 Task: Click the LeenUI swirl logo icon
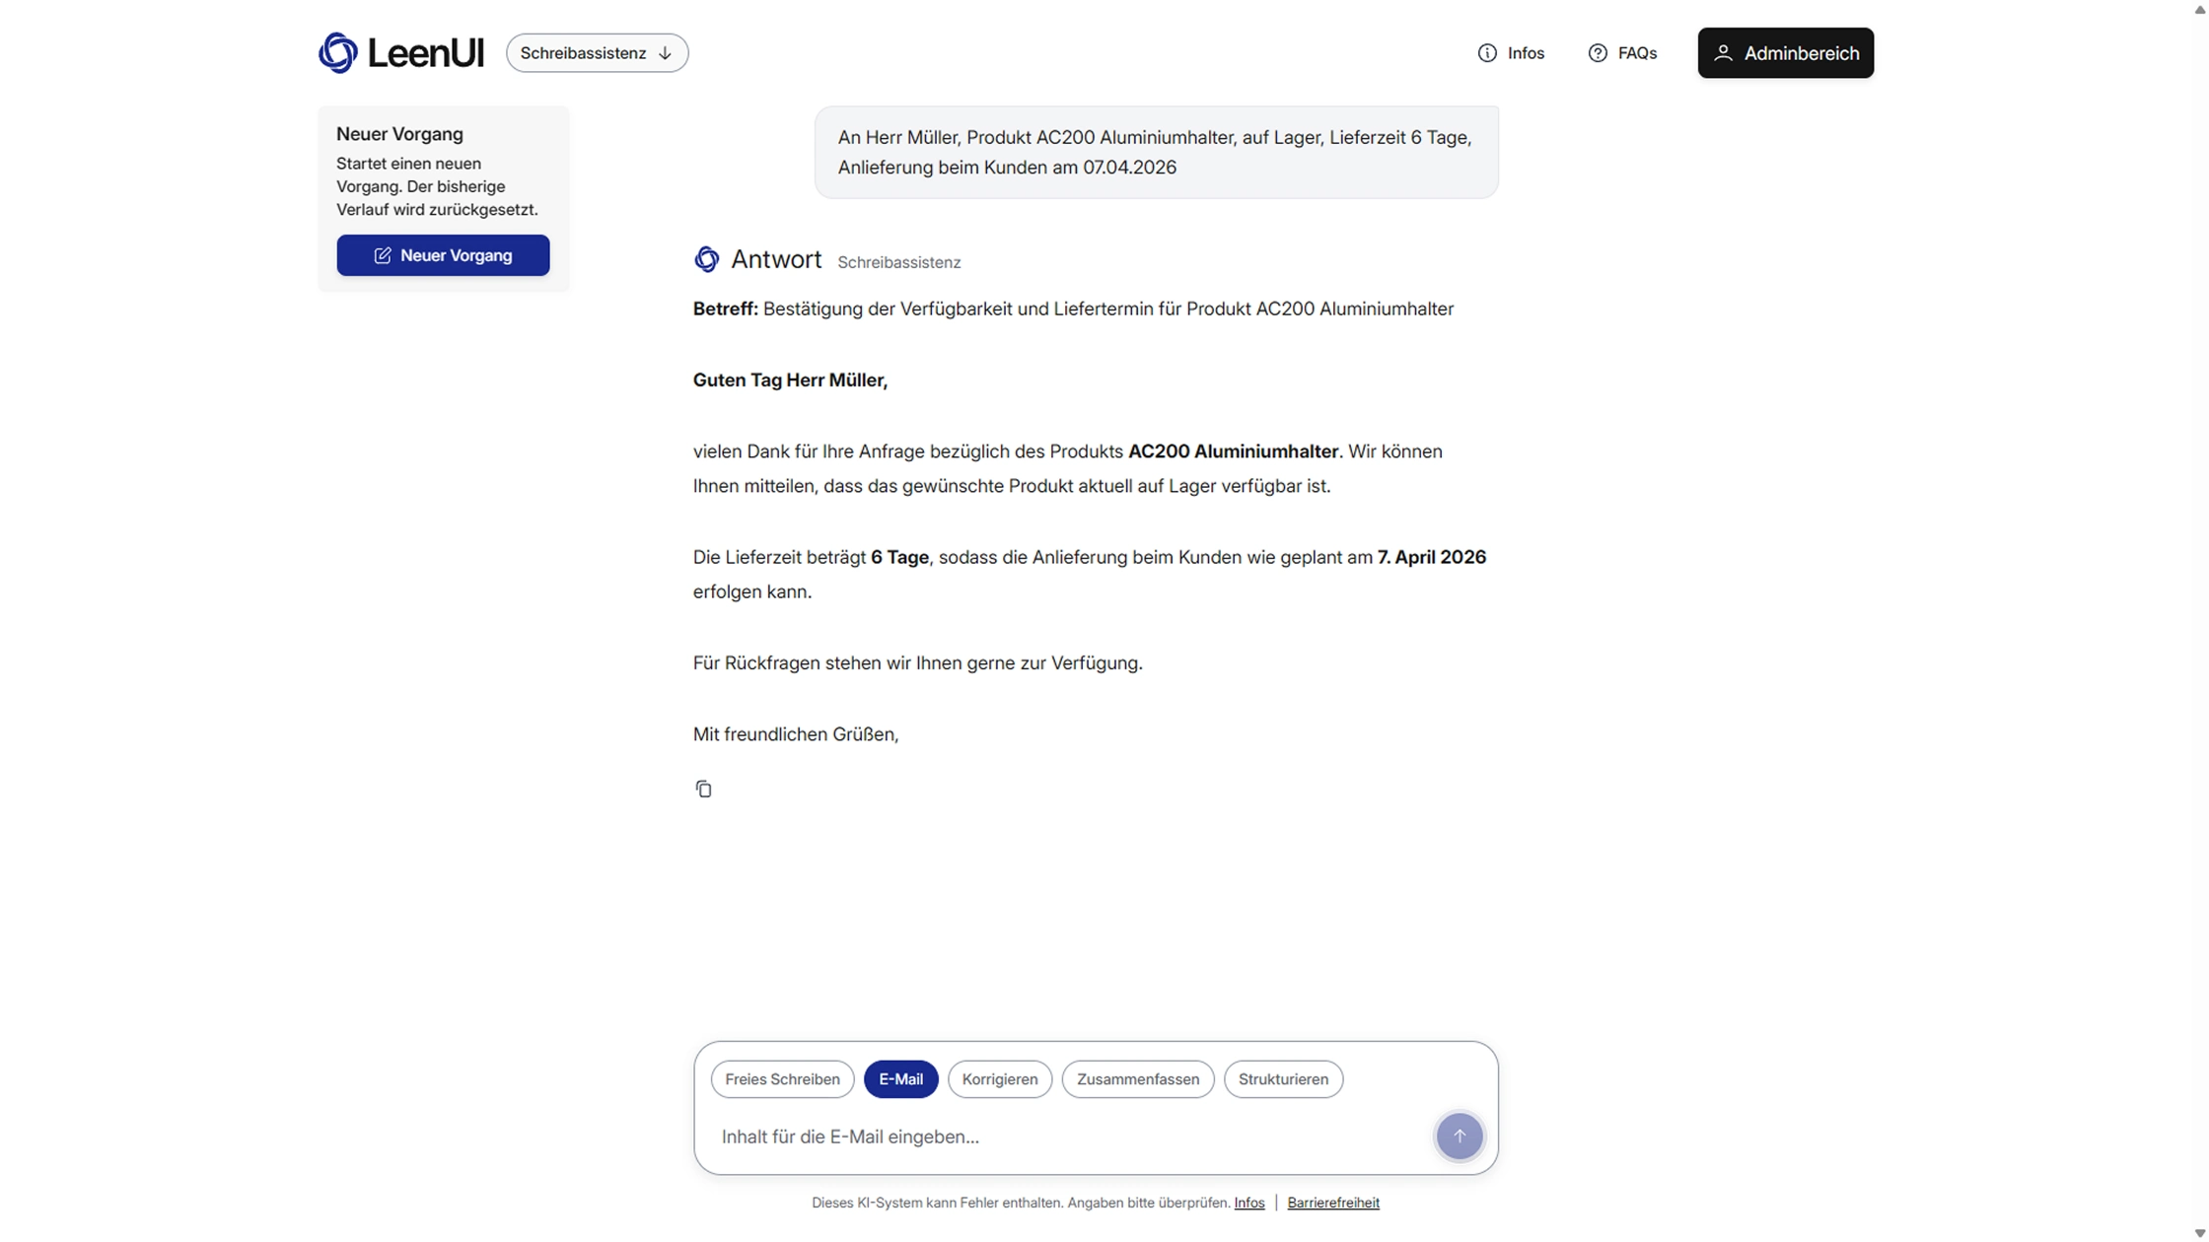click(x=337, y=53)
